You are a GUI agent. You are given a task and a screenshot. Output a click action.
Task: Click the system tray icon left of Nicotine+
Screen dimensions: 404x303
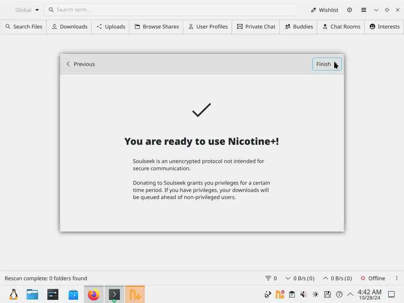[268, 294]
